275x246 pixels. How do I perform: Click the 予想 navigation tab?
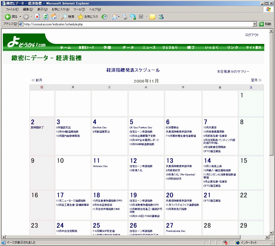coord(107,48)
